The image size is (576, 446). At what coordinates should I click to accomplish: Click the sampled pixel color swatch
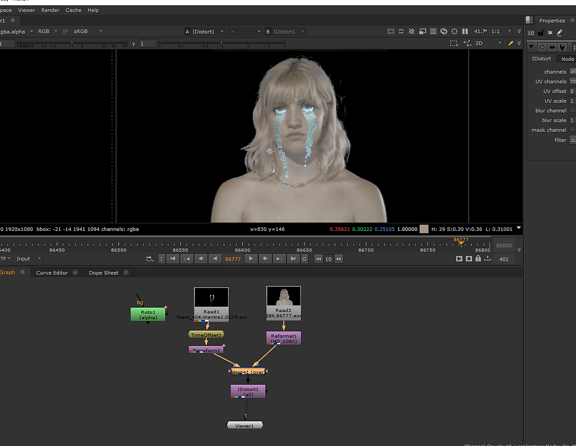[424, 229]
